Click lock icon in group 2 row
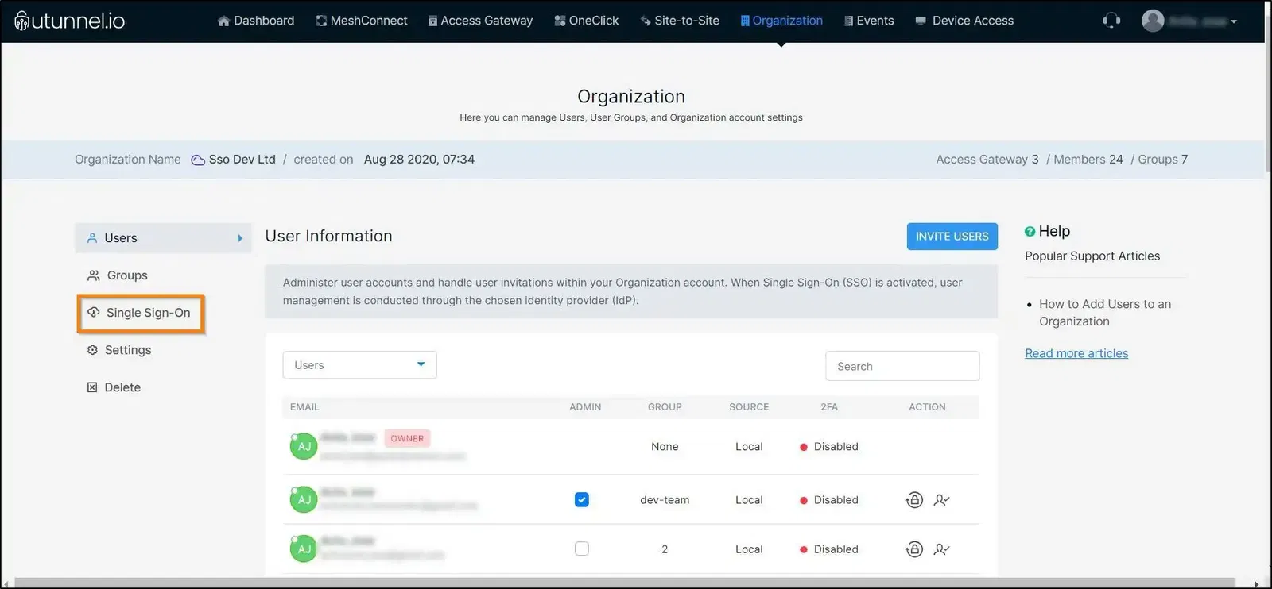Image resolution: width=1272 pixels, height=589 pixels. [x=914, y=549]
